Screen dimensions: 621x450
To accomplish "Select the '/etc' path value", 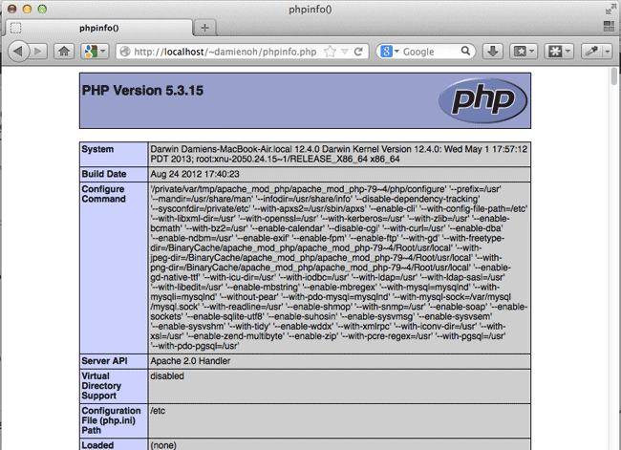I will click(158, 411).
